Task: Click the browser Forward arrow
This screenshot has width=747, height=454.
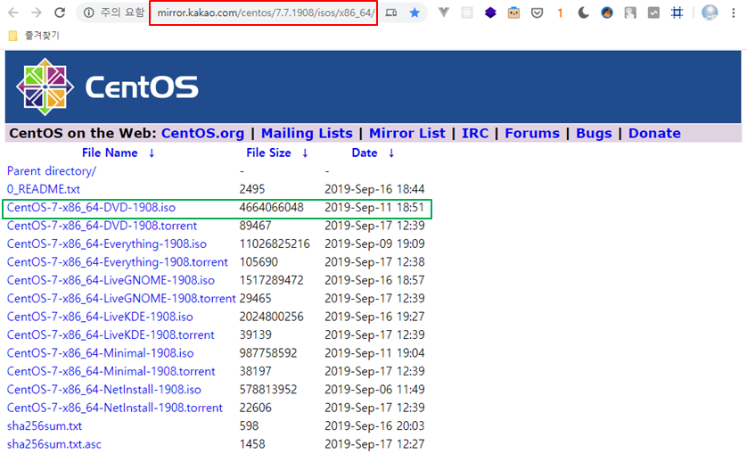Action: click(37, 12)
